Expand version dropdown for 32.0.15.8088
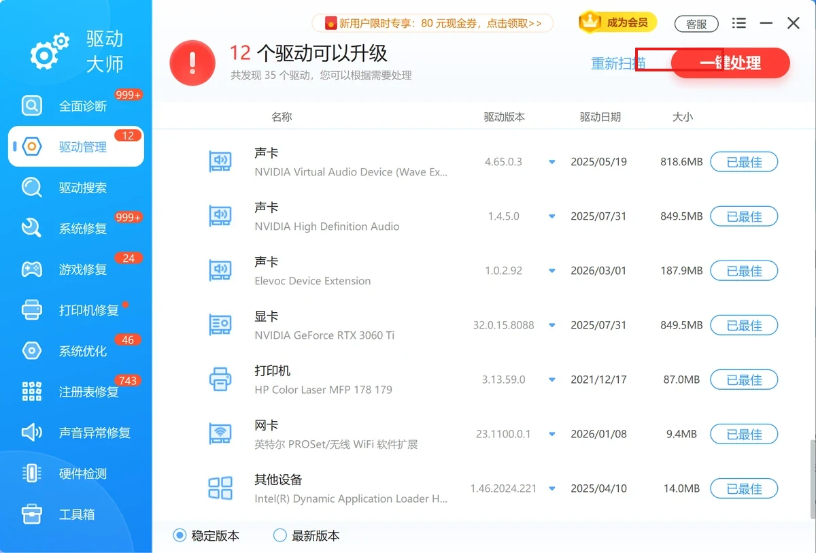 tap(552, 325)
